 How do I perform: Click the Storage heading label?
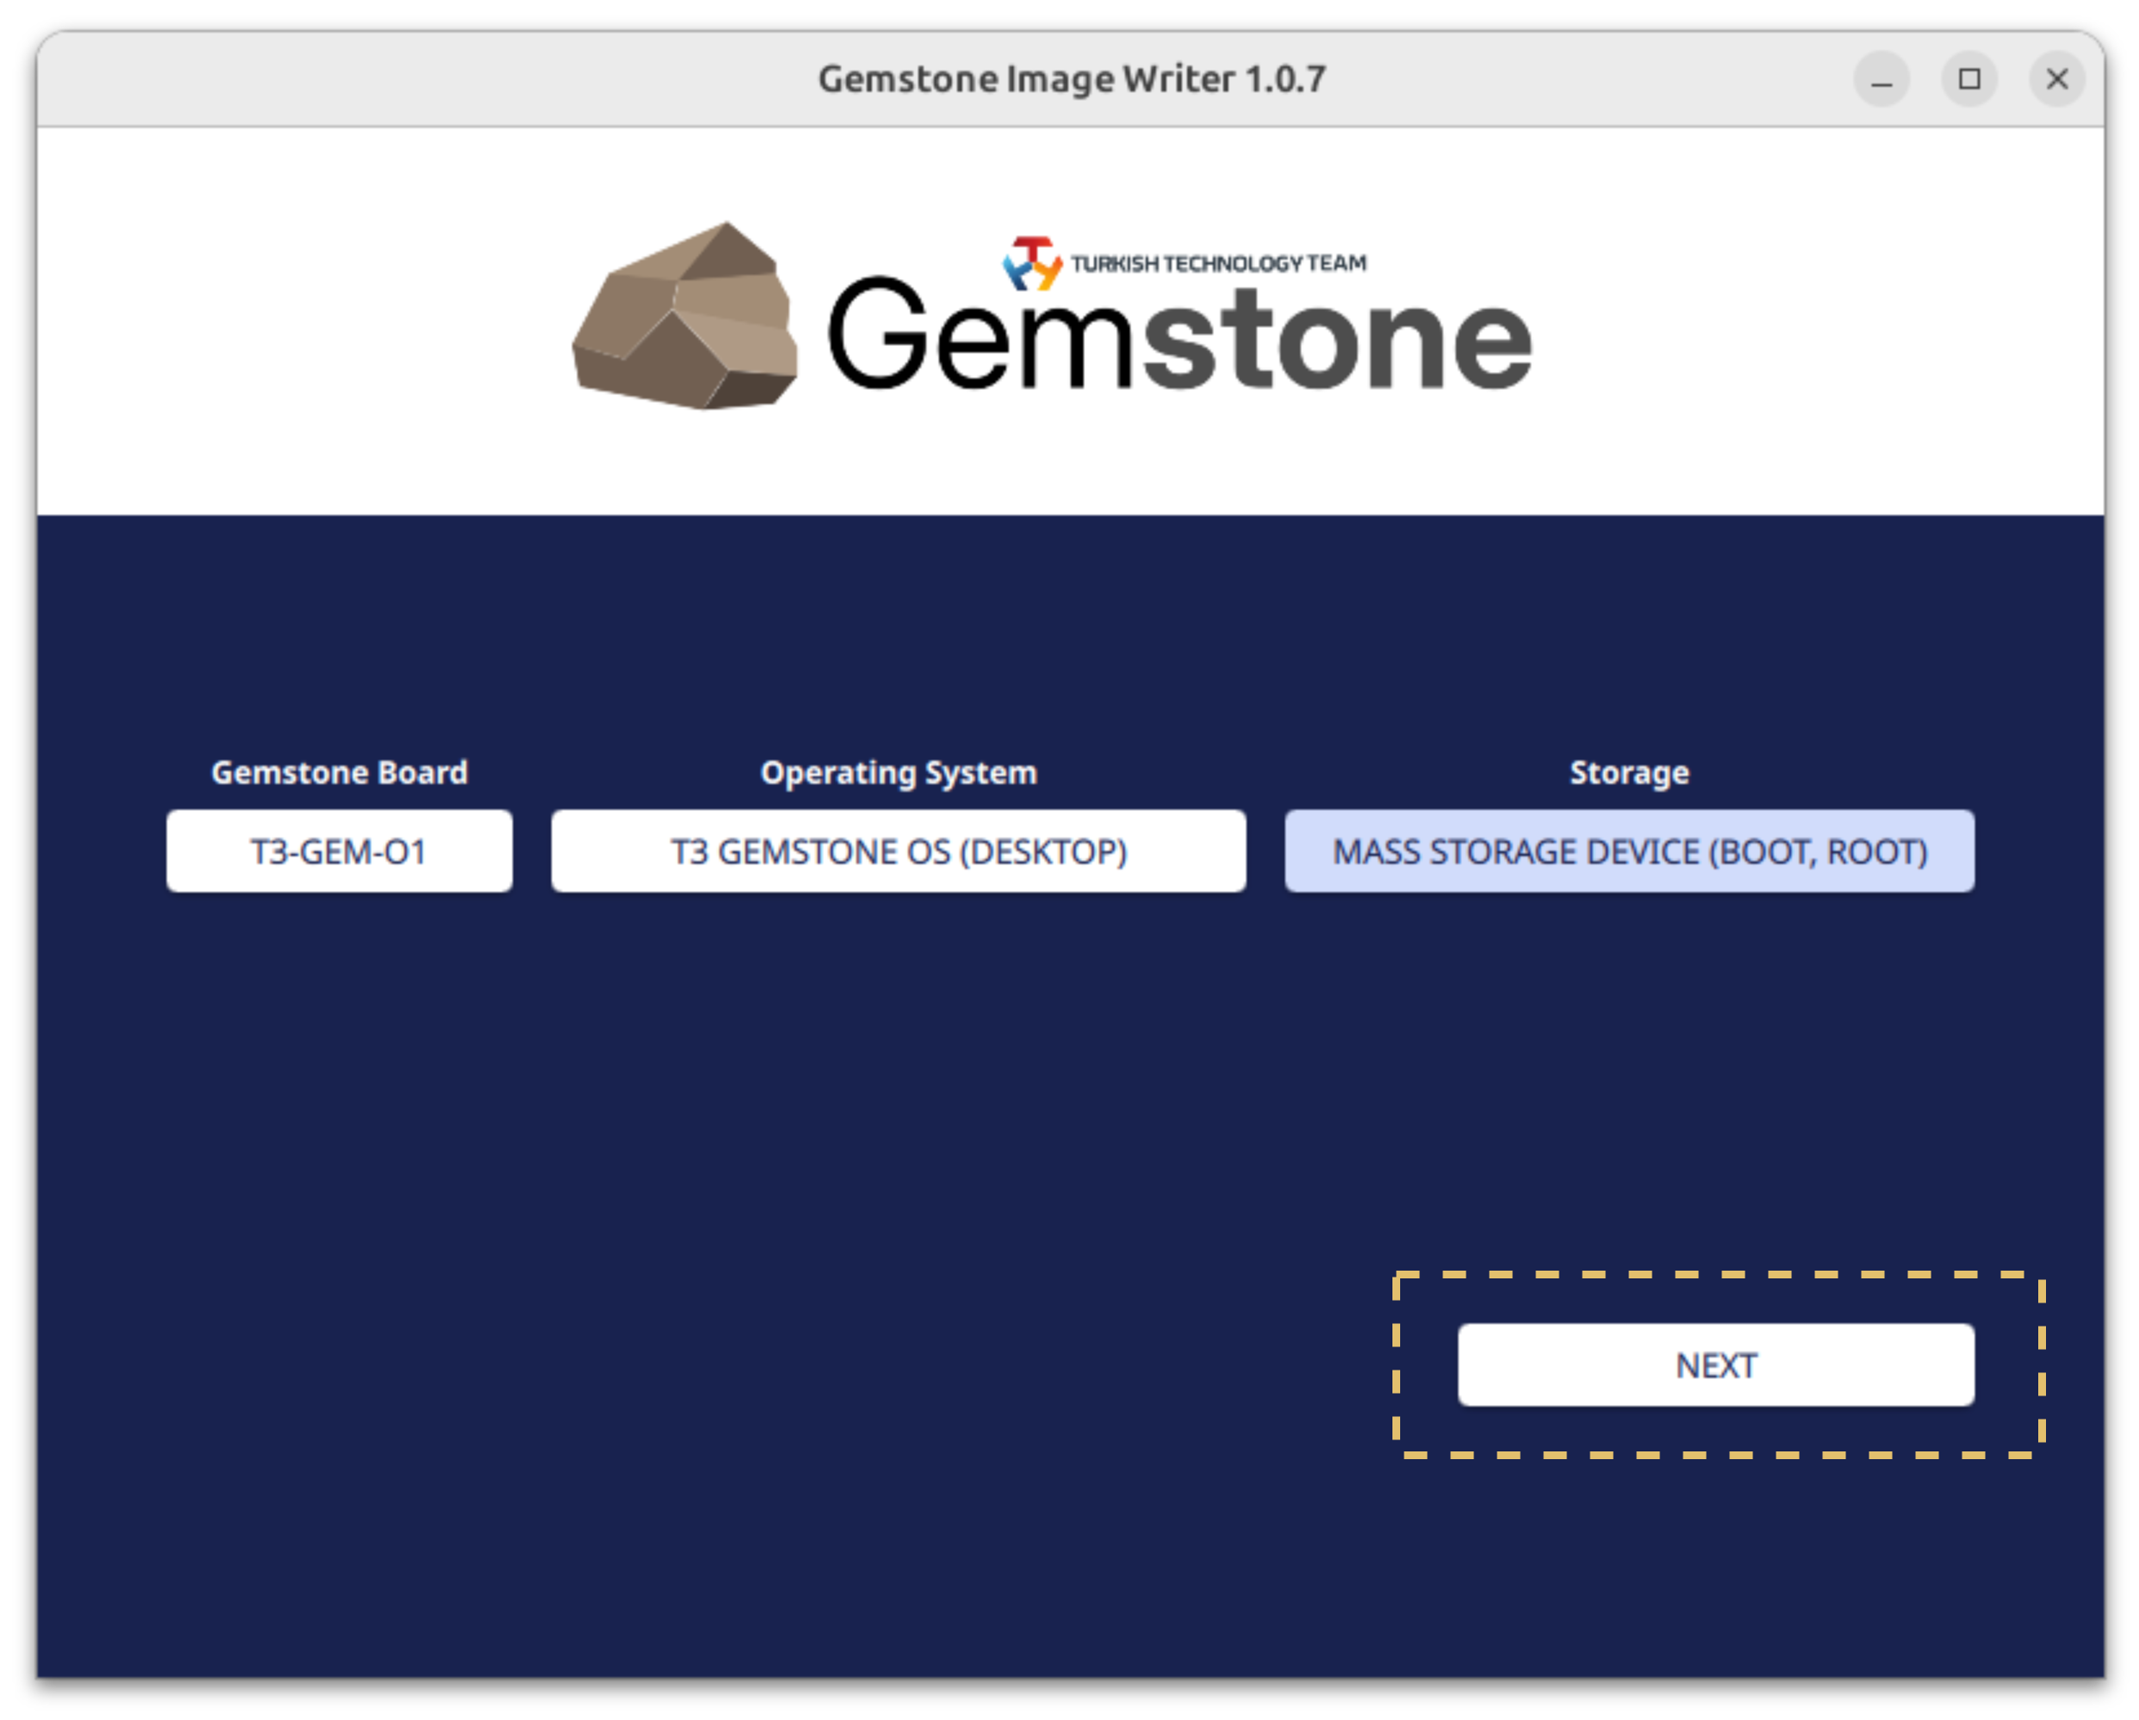point(1629,773)
